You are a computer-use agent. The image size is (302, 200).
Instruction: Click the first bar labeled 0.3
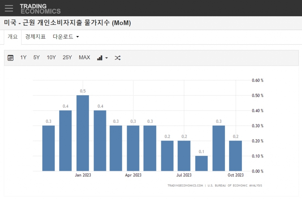(x=48, y=148)
